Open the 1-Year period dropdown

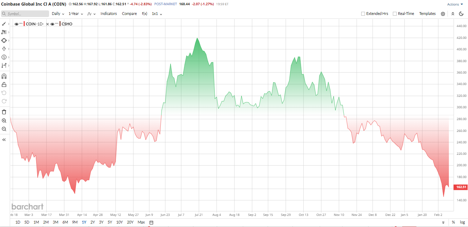[x=76, y=14]
